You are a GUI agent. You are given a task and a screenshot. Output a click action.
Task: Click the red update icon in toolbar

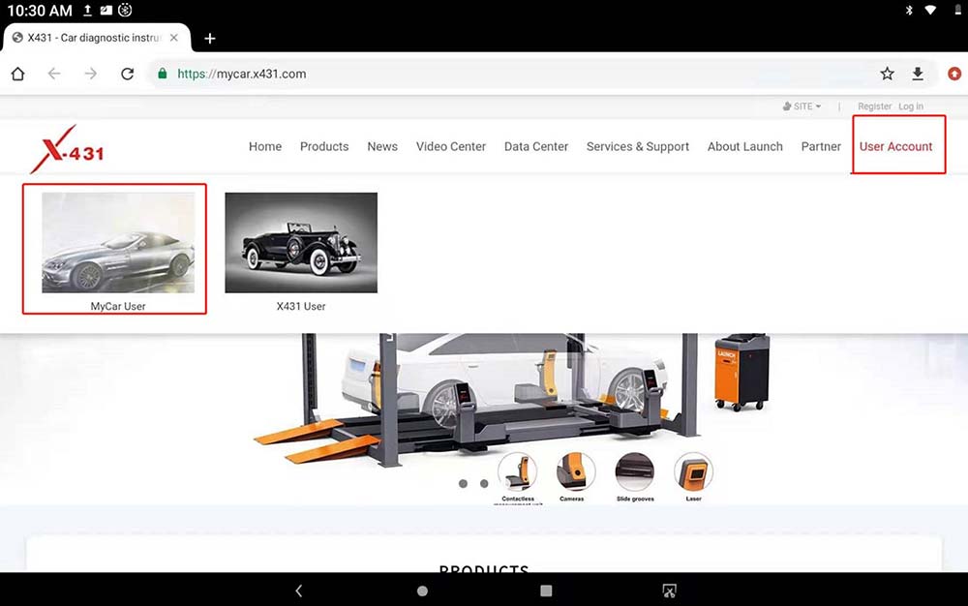[x=954, y=74]
